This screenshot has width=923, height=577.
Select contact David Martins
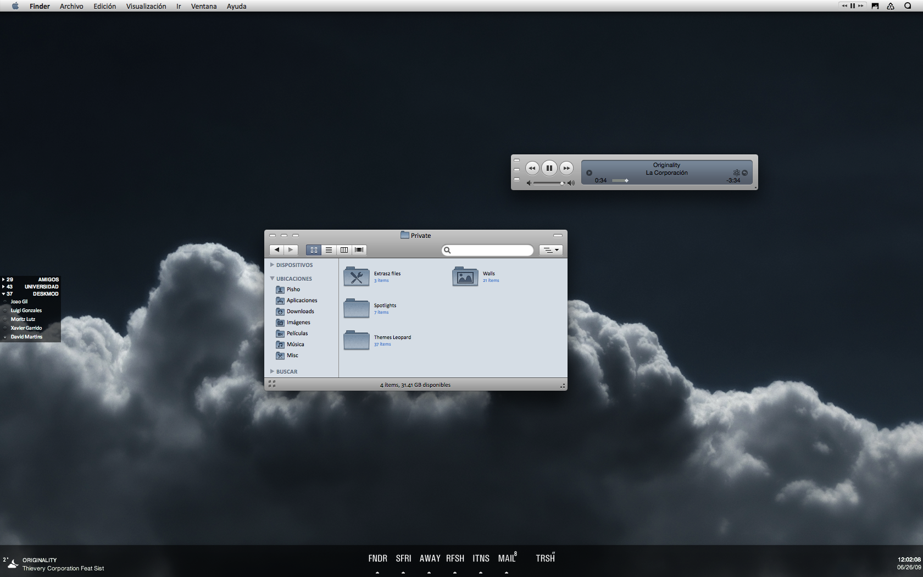[x=26, y=337]
